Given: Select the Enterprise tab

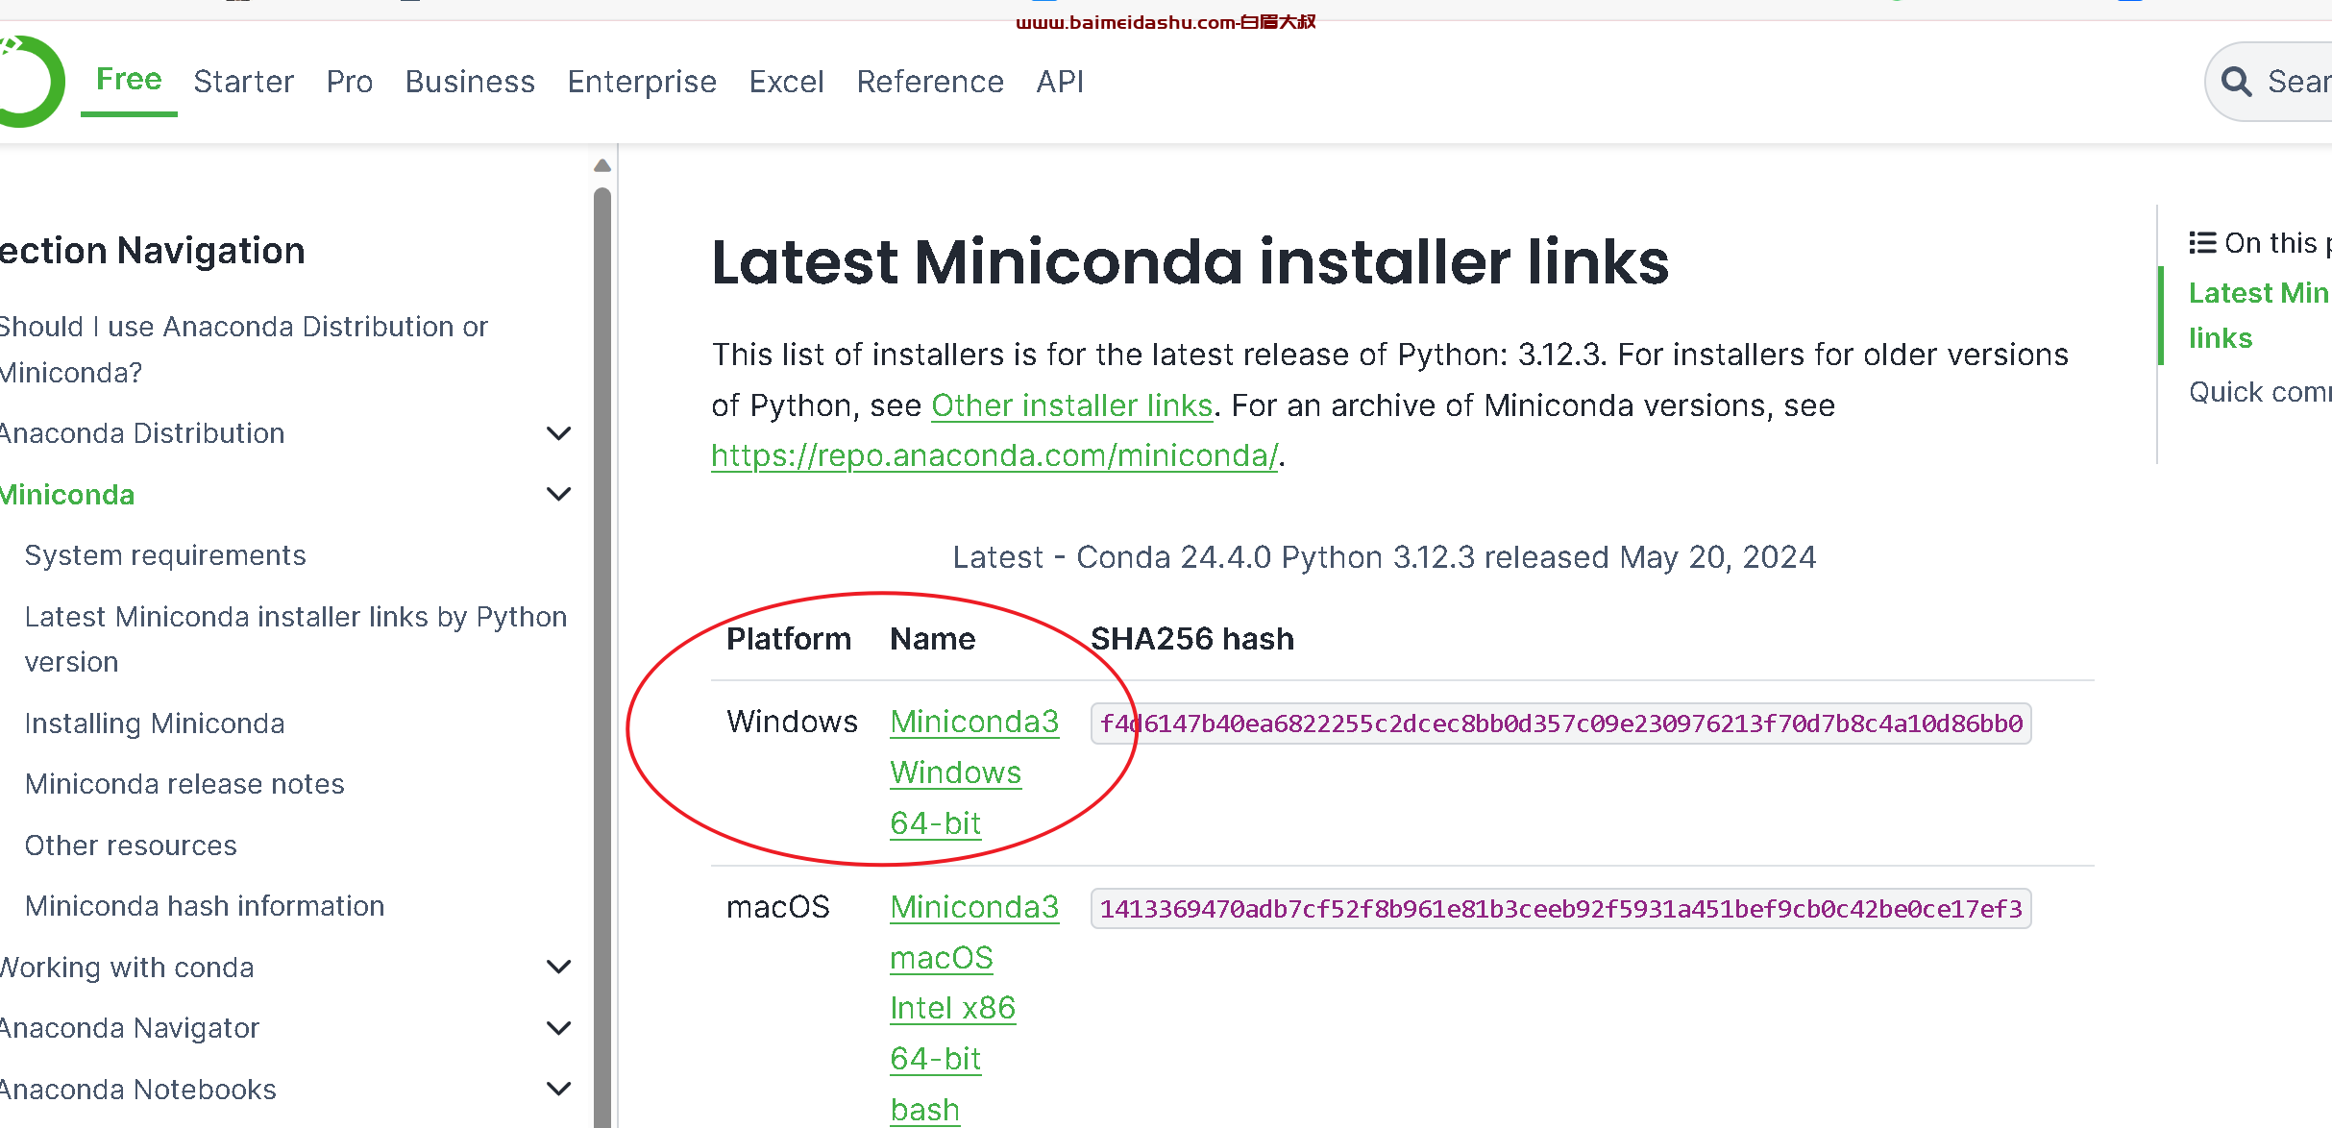Looking at the screenshot, I should (642, 82).
